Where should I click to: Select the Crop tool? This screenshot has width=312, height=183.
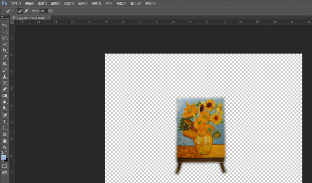(x=5, y=50)
